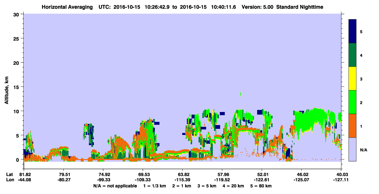The image size is (379, 194).
Task: Click longitude value -119.52
Action: [222, 180]
